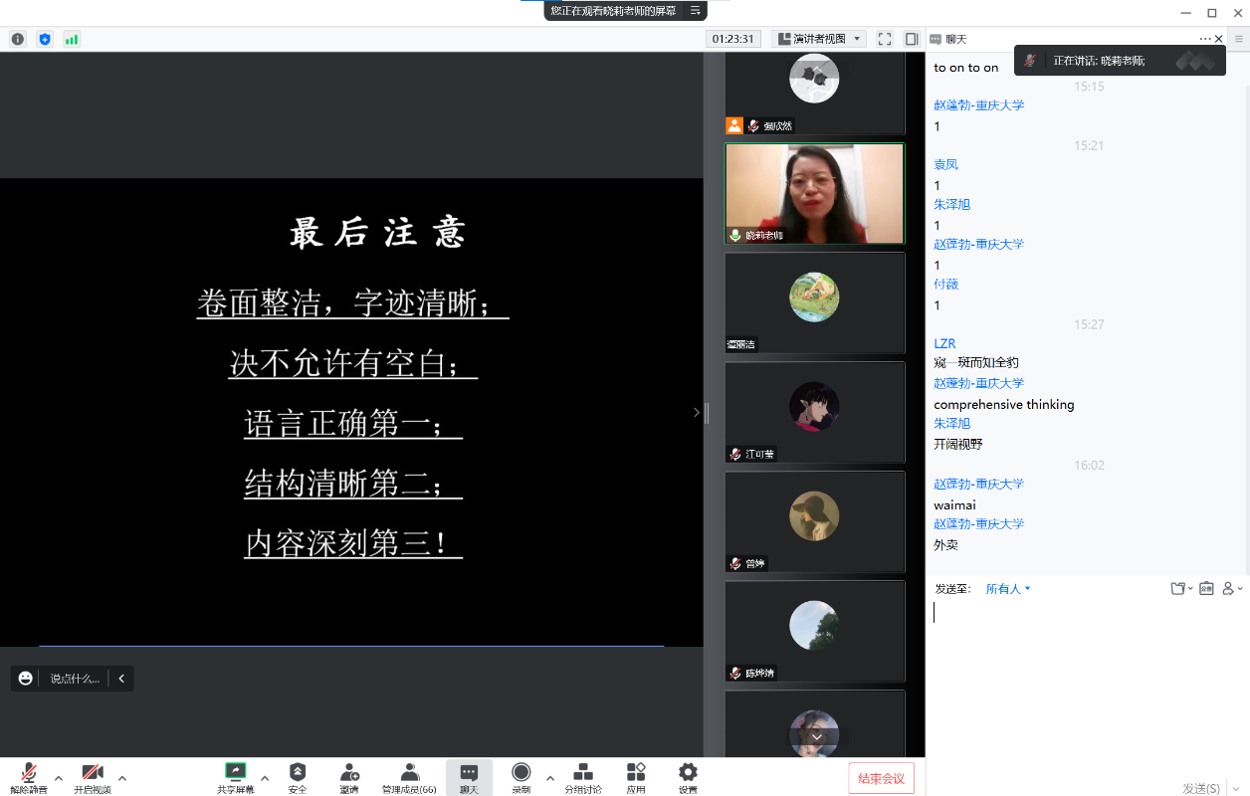
Task: Open Settings (设置) gear icon
Action: (x=688, y=776)
